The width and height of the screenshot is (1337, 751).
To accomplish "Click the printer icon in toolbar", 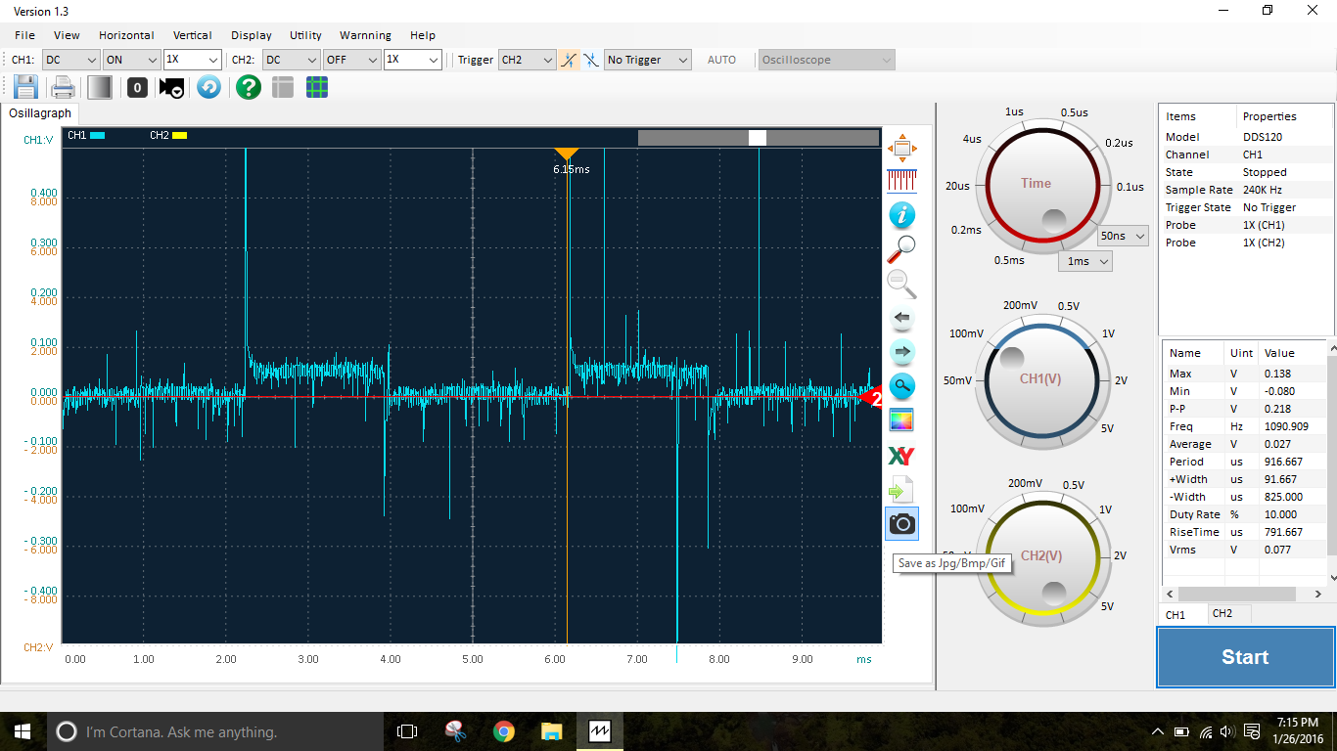I will pyautogui.click(x=63, y=87).
